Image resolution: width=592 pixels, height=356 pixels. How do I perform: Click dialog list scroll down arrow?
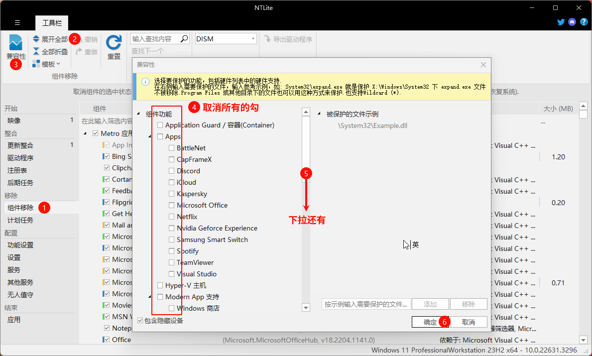[306, 308]
